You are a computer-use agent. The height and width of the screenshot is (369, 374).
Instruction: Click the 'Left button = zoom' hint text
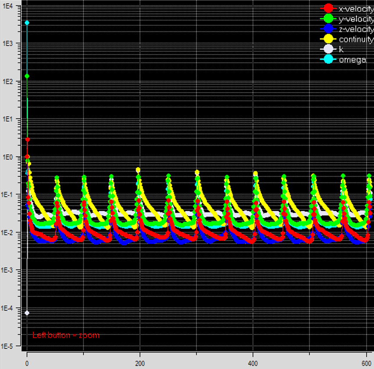tap(66, 335)
